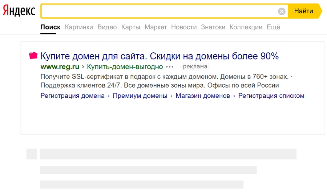The height and width of the screenshot is (194, 327).
Task: Open the Карты tab
Action: [130, 27]
